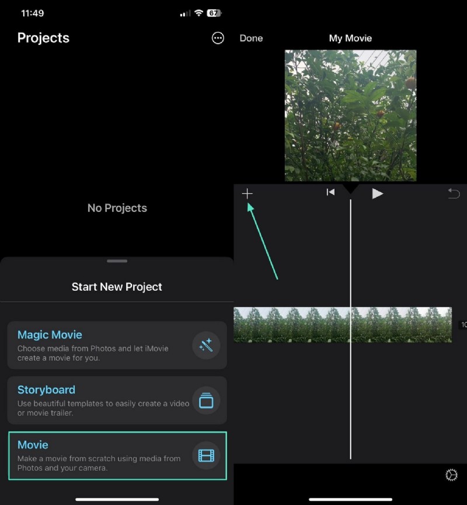Tap the undo arrow in the editor

coord(454,193)
